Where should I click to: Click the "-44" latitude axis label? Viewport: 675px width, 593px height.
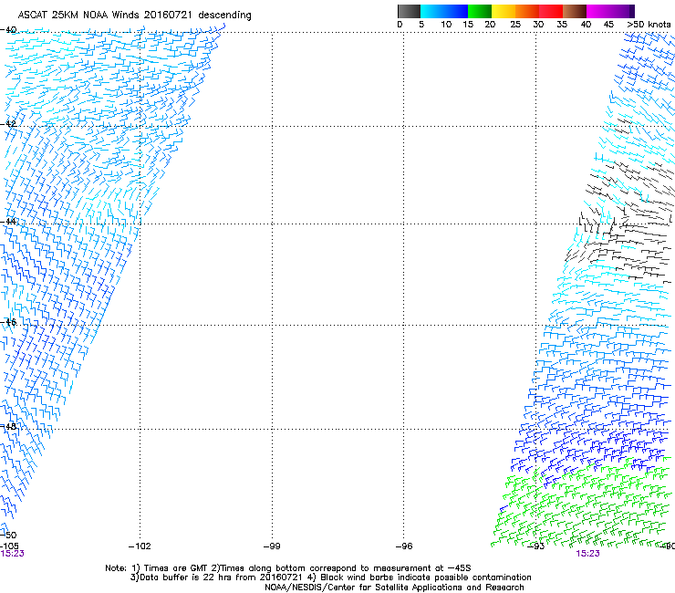[8, 222]
